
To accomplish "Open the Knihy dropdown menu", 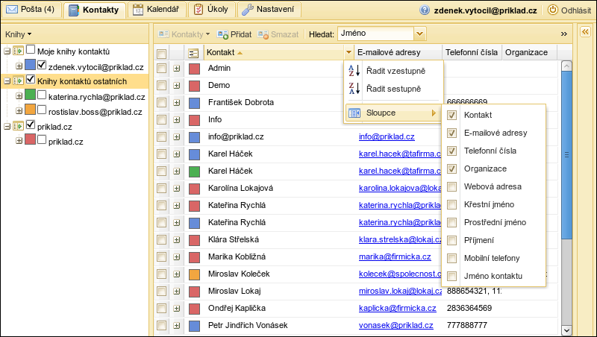I will 18,34.
